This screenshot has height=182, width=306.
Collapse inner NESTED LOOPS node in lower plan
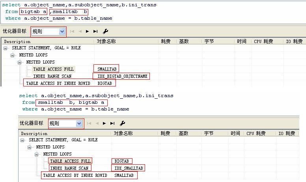(x=37, y=154)
